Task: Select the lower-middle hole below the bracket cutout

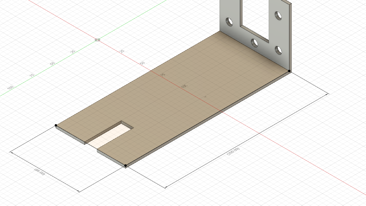Action: coord(254,43)
